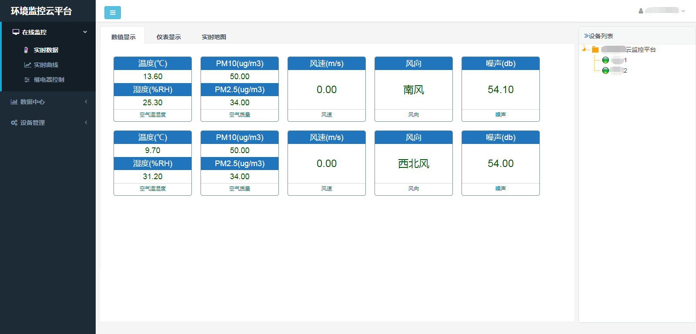The height and width of the screenshot is (334, 696).
Task: Click the noise value 54.10
Action: [x=501, y=90]
